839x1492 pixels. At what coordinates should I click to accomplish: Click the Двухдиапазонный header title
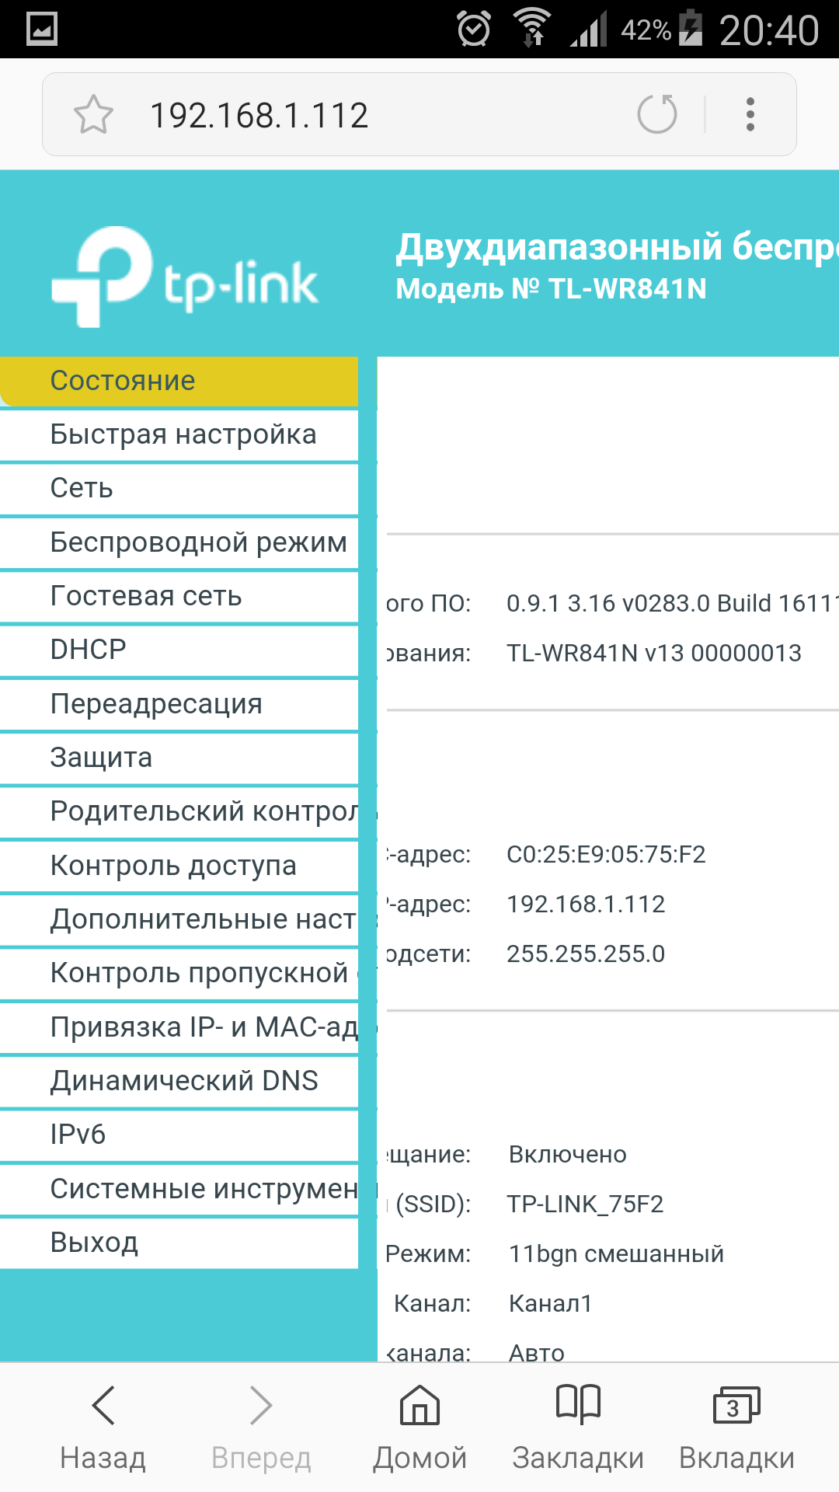point(617,247)
